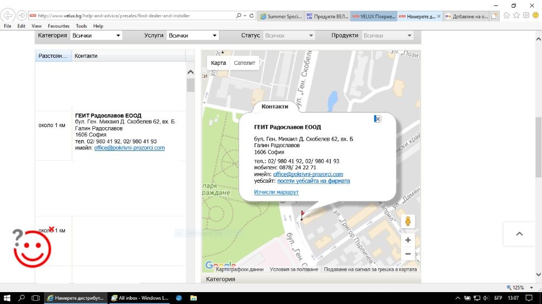Image resolution: width=542 pixels, height=304 pixels.
Task: Switch the map to Карта view
Action: pyautogui.click(x=218, y=63)
